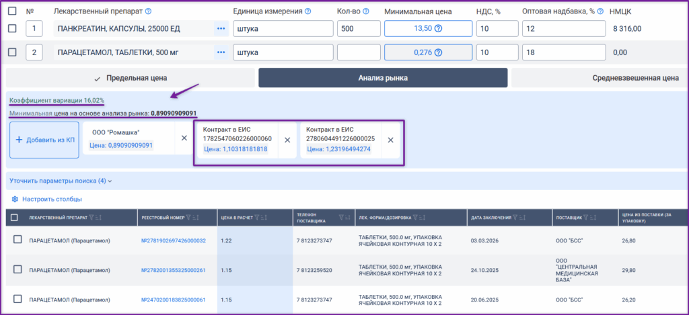This screenshot has height=315, width=689.
Task: Check row with contract №2782001355325000261
Action: click(x=17, y=269)
